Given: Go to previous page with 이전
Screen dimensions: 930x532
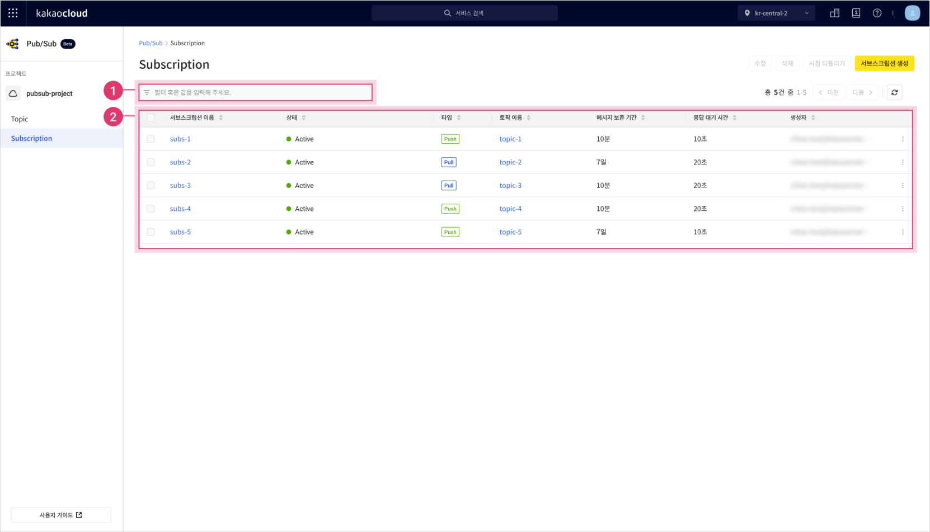Looking at the screenshot, I should pyautogui.click(x=829, y=92).
